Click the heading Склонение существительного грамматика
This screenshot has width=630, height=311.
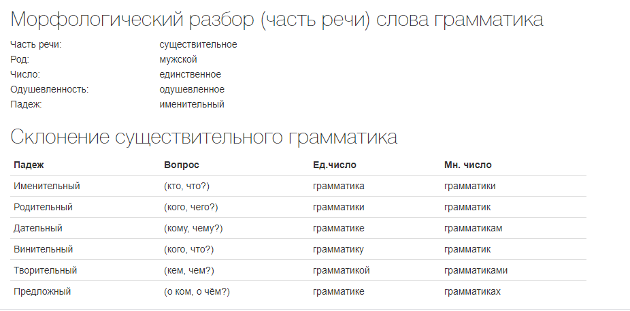(x=203, y=137)
